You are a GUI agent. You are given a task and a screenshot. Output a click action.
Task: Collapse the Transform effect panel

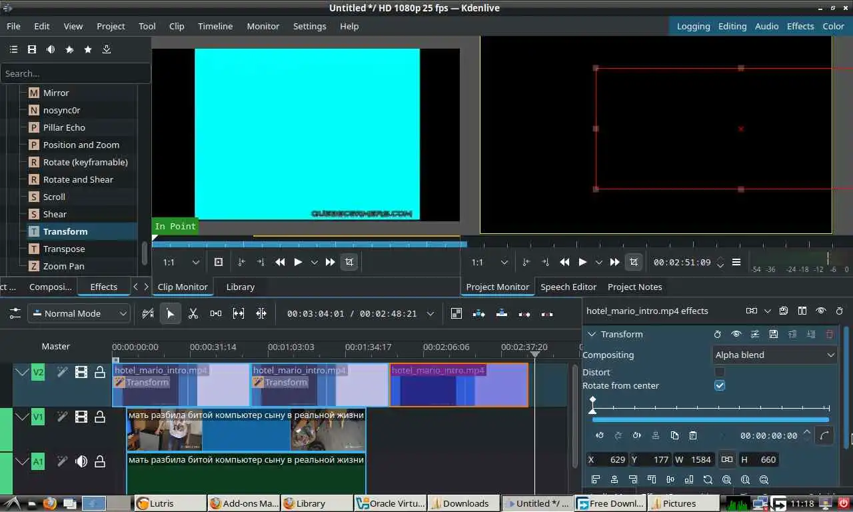coord(590,334)
